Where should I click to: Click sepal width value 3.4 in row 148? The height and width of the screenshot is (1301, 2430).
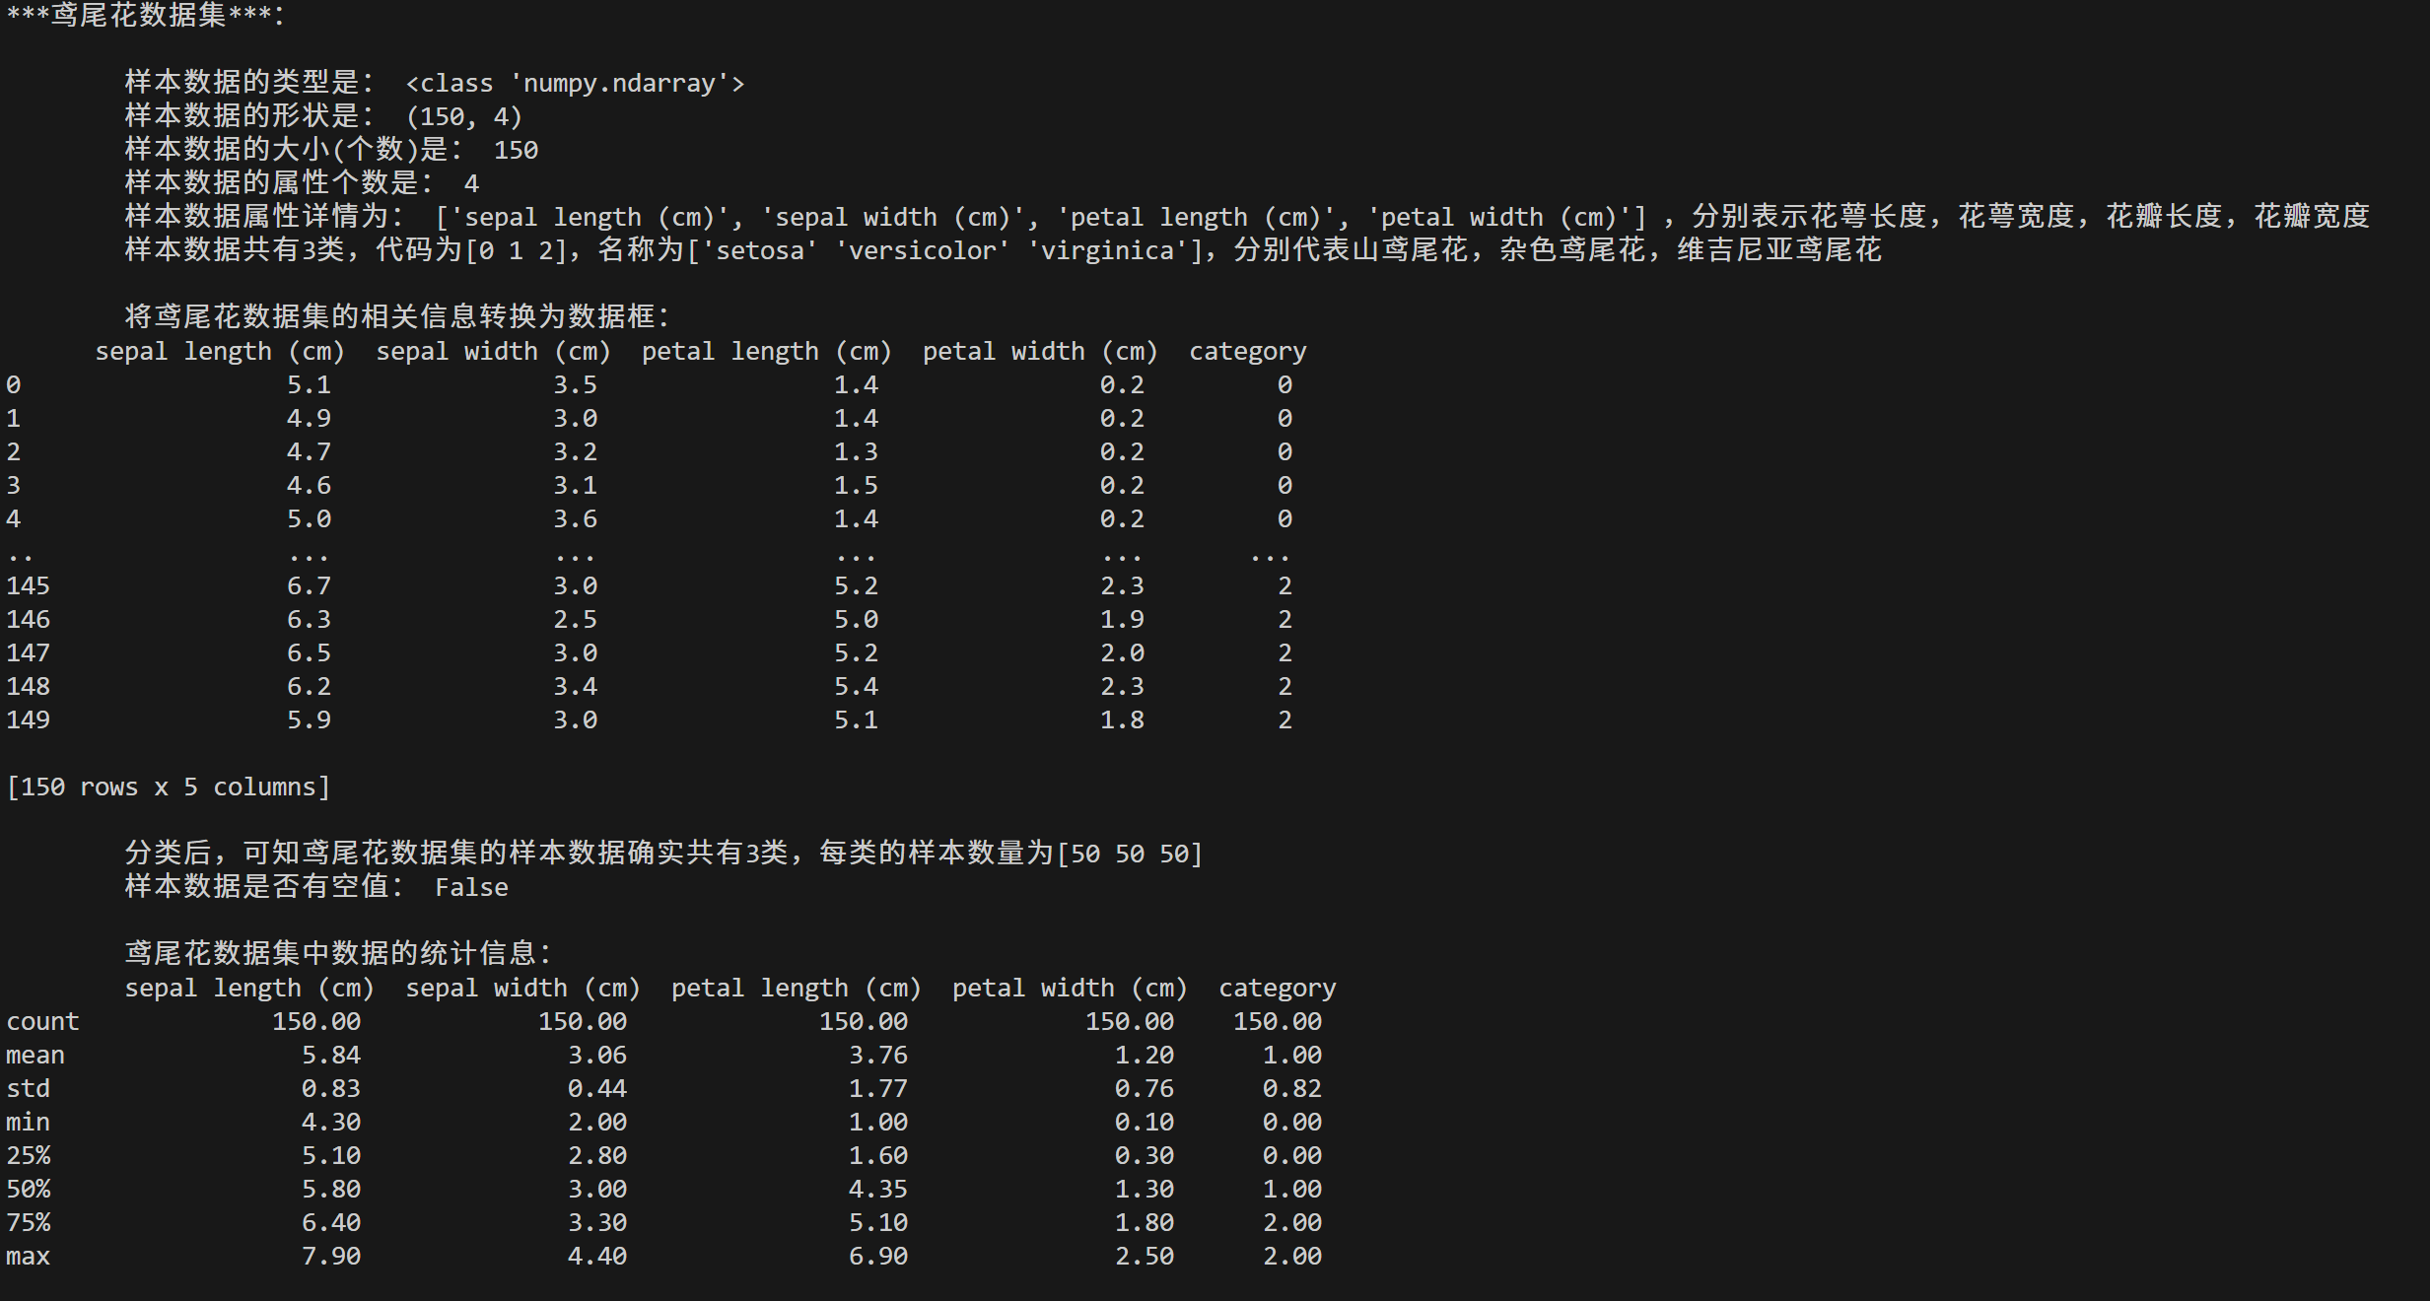575,687
